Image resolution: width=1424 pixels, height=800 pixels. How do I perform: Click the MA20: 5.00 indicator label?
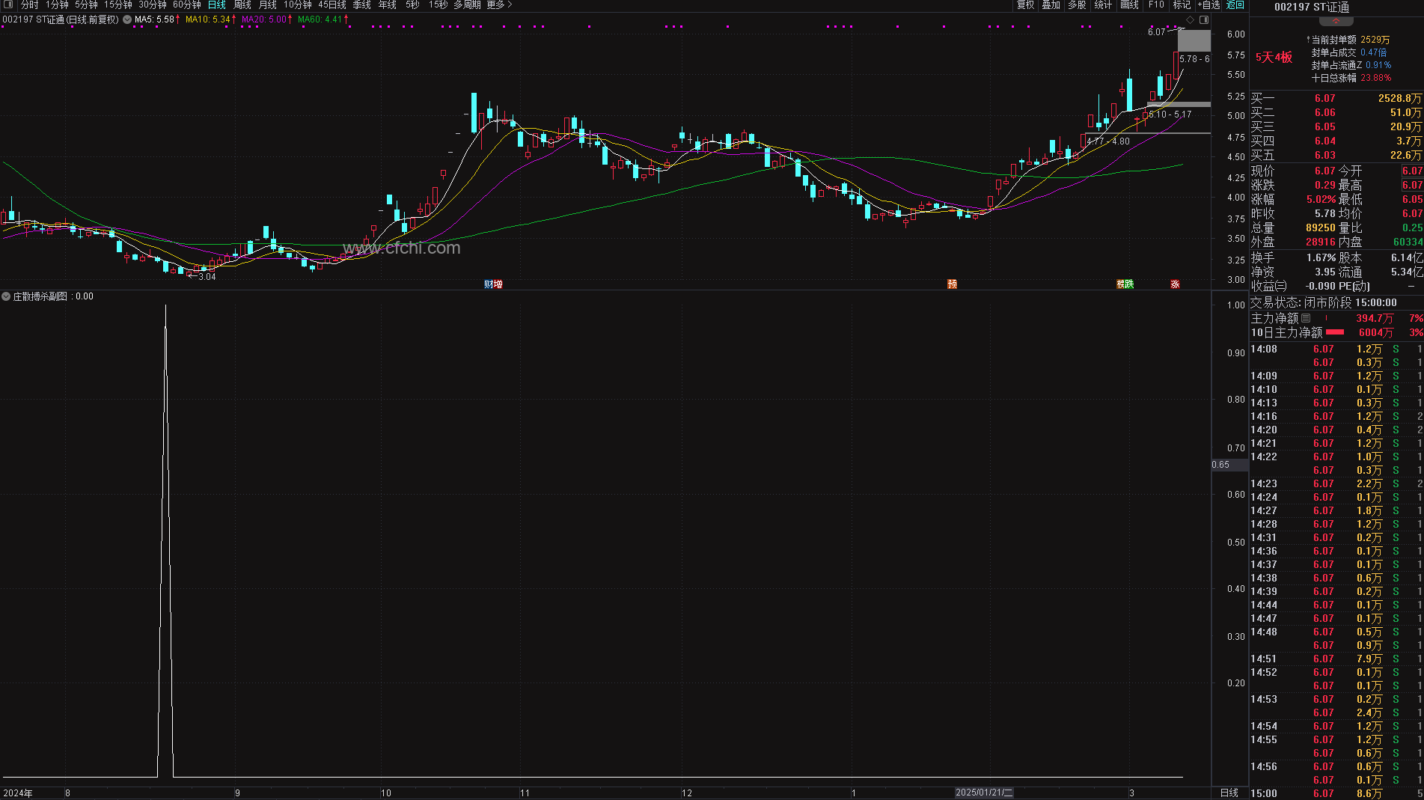(264, 19)
